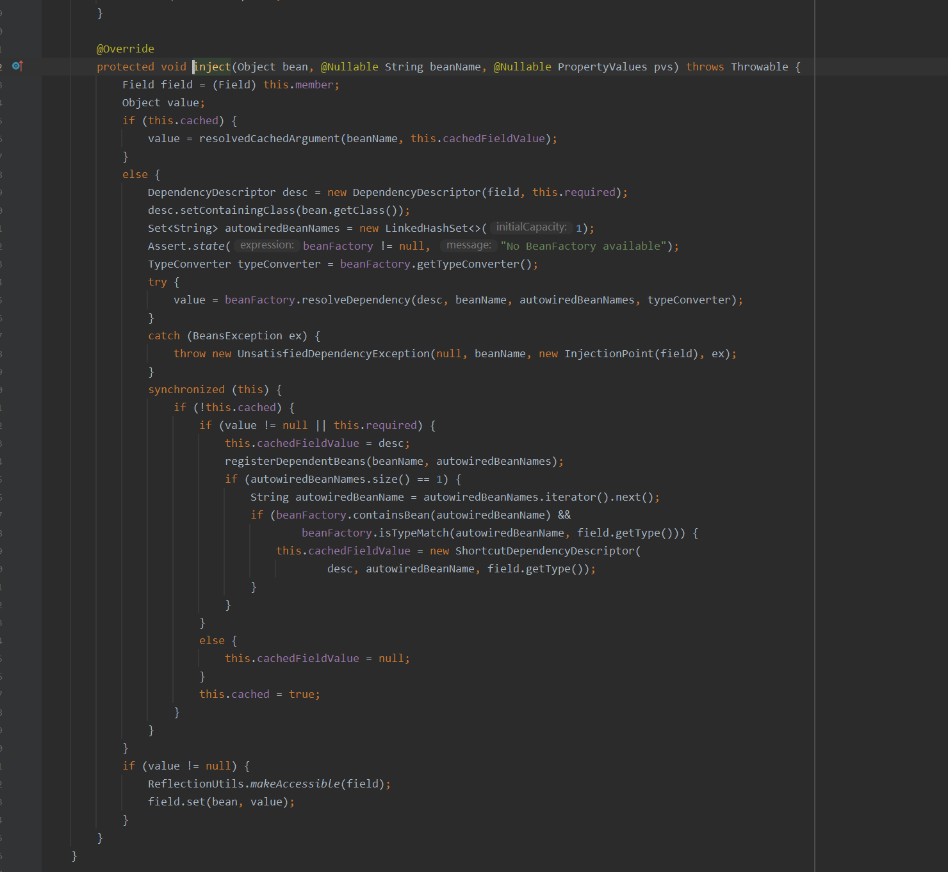The width and height of the screenshot is (948, 872).
Task: Click the initialCapacity parameter hint
Action: pos(532,227)
